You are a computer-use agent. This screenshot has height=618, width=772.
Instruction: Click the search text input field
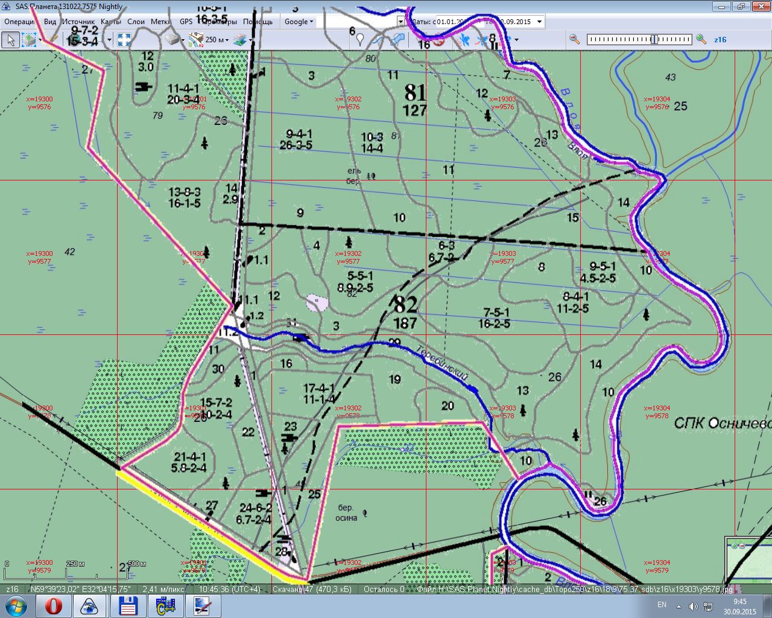coord(357,22)
